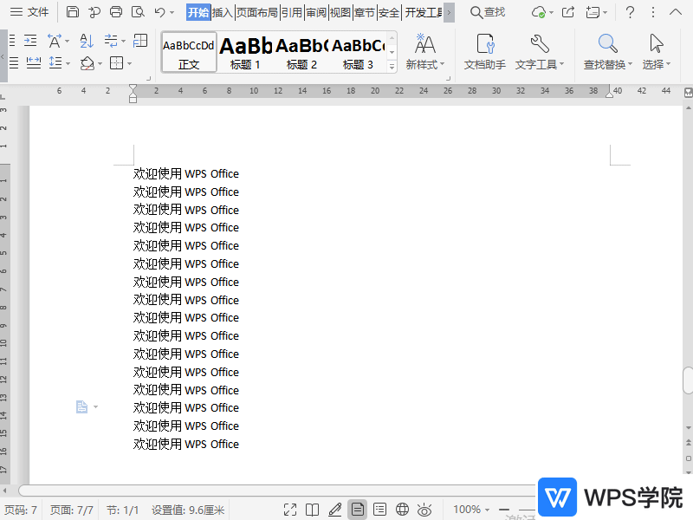The height and width of the screenshot is (520, 693).
Task: Open the 文件 menu
Action: [29, 12]
